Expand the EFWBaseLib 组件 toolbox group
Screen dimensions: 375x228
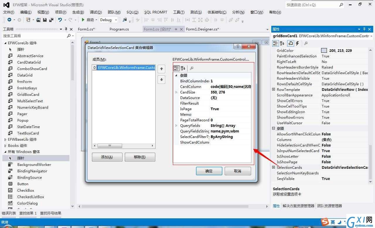tap(5, 139)
